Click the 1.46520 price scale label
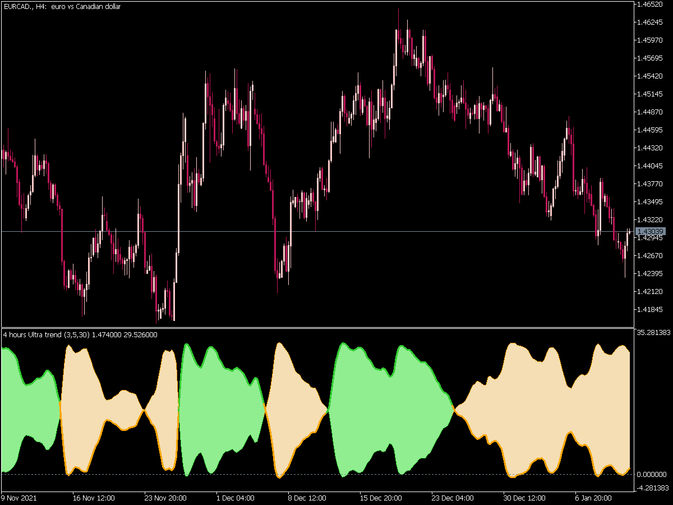This screenshot has width=673, height=505. click(x=651, y=4)
